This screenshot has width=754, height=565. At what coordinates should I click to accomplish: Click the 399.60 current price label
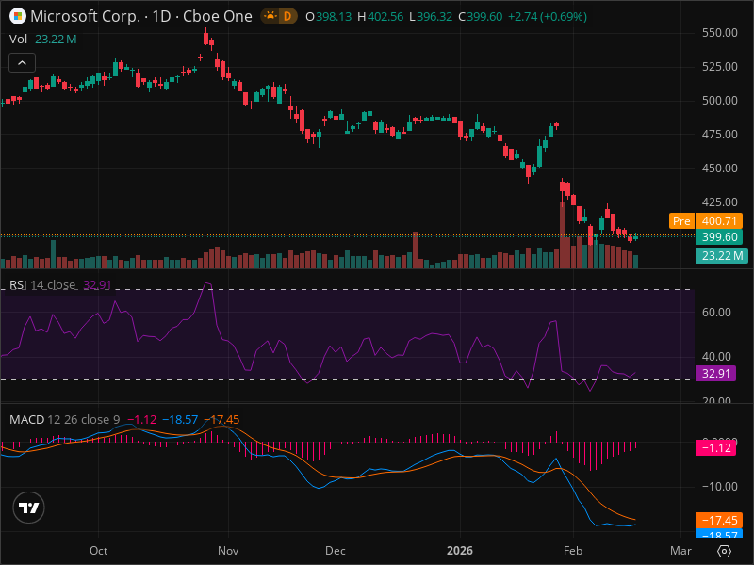point(719,237)
